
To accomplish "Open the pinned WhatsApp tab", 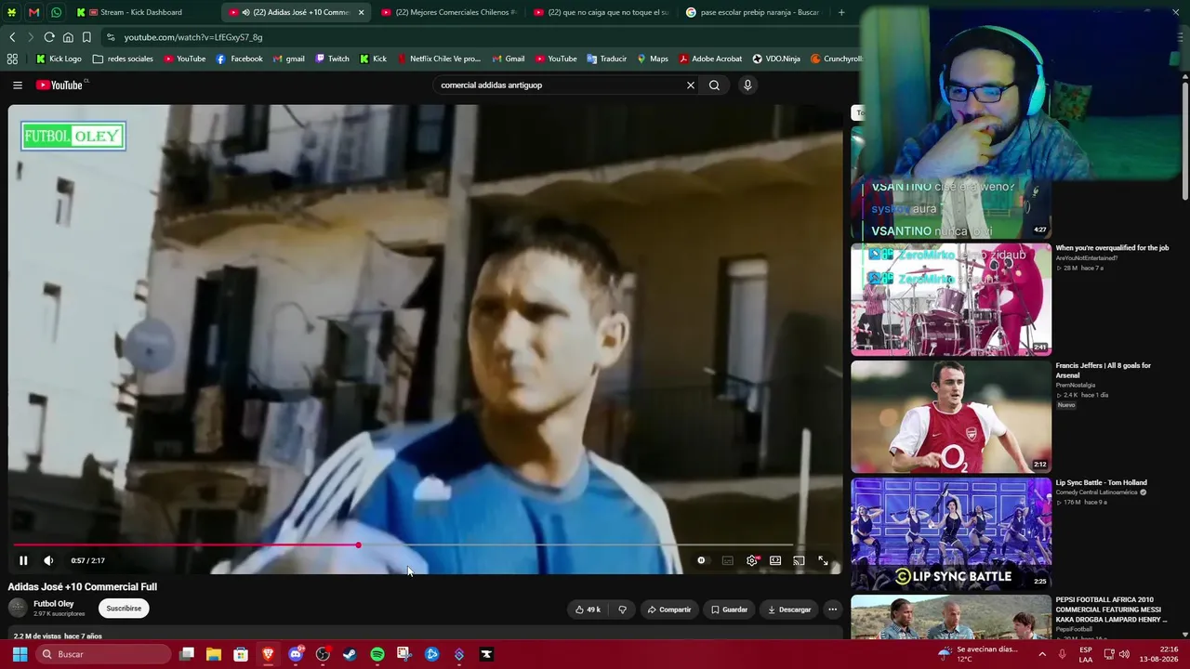I will pos(57,12).
